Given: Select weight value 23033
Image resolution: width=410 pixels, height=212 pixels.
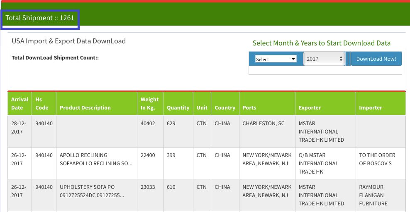Looking at the screenshot, I should 148,187.
